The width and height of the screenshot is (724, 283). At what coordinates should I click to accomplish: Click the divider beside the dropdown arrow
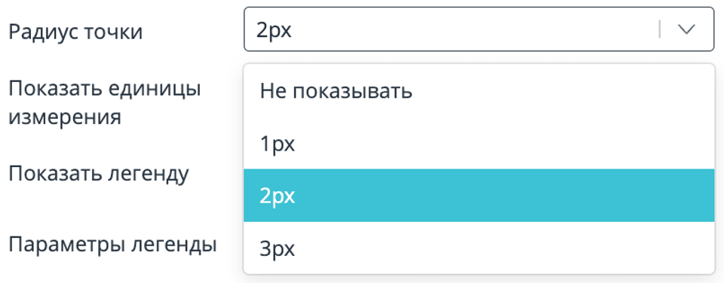tap(659, 29)
